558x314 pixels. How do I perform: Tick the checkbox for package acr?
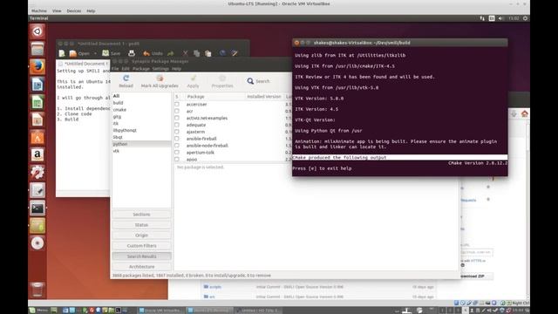[x=177, y=111]
